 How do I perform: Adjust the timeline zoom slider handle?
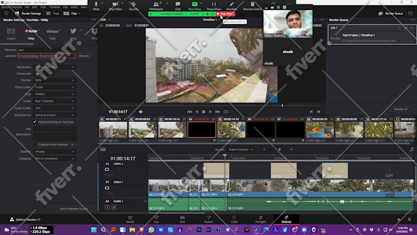(280, 150)
